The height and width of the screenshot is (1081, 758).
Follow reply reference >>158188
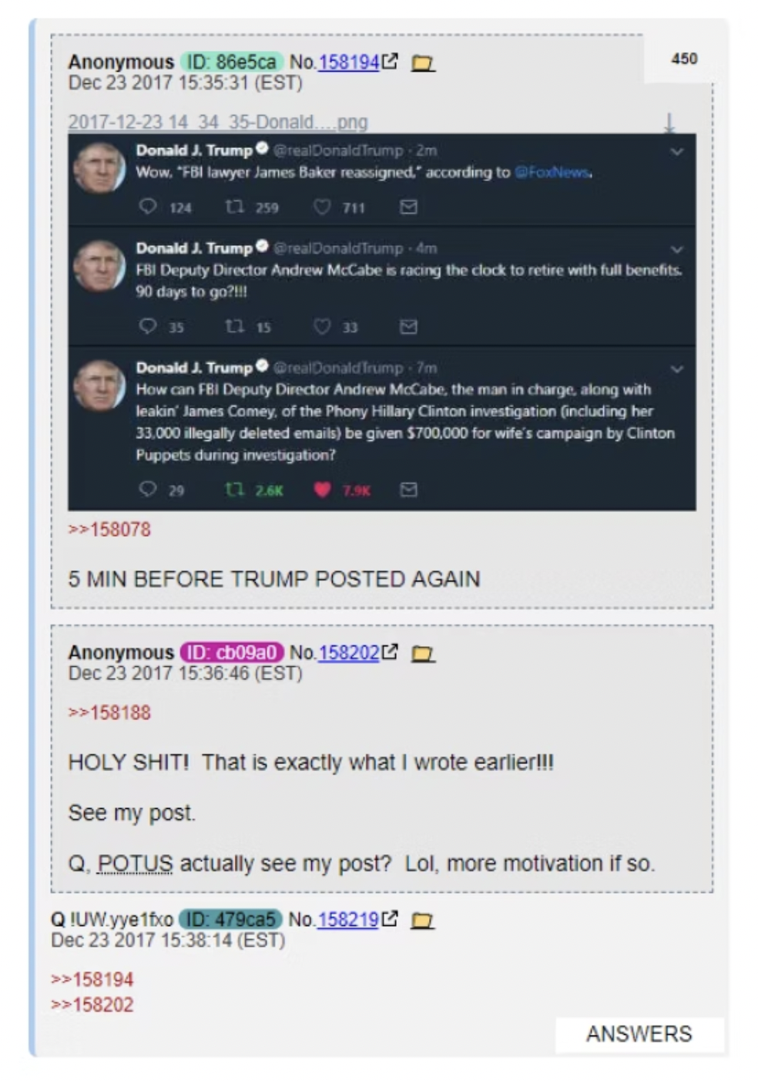[109, 712]
